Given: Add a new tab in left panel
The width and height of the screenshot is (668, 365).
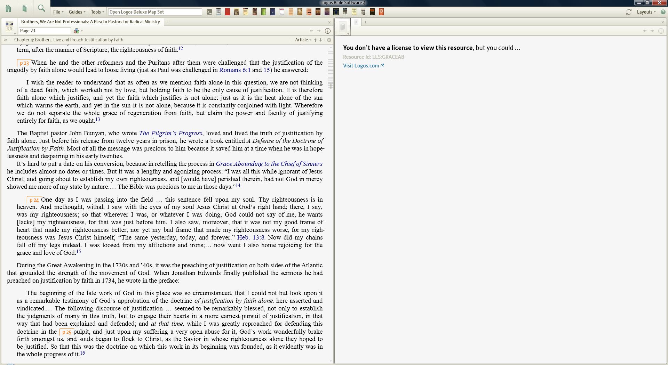Looking at the screenshot, I should [168, 22].
